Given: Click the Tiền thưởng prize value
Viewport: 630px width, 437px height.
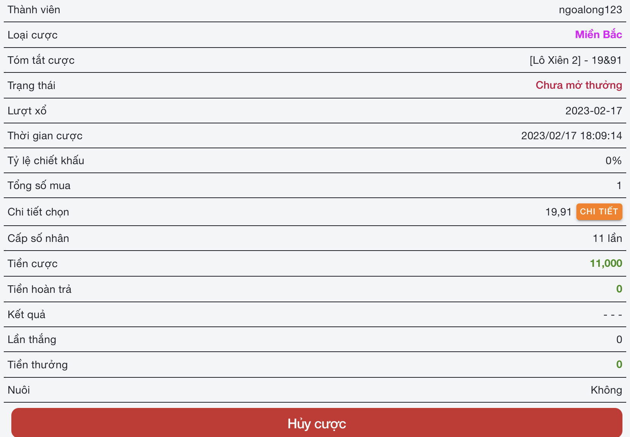Looking at the screenshot, I should click(619, 365).
